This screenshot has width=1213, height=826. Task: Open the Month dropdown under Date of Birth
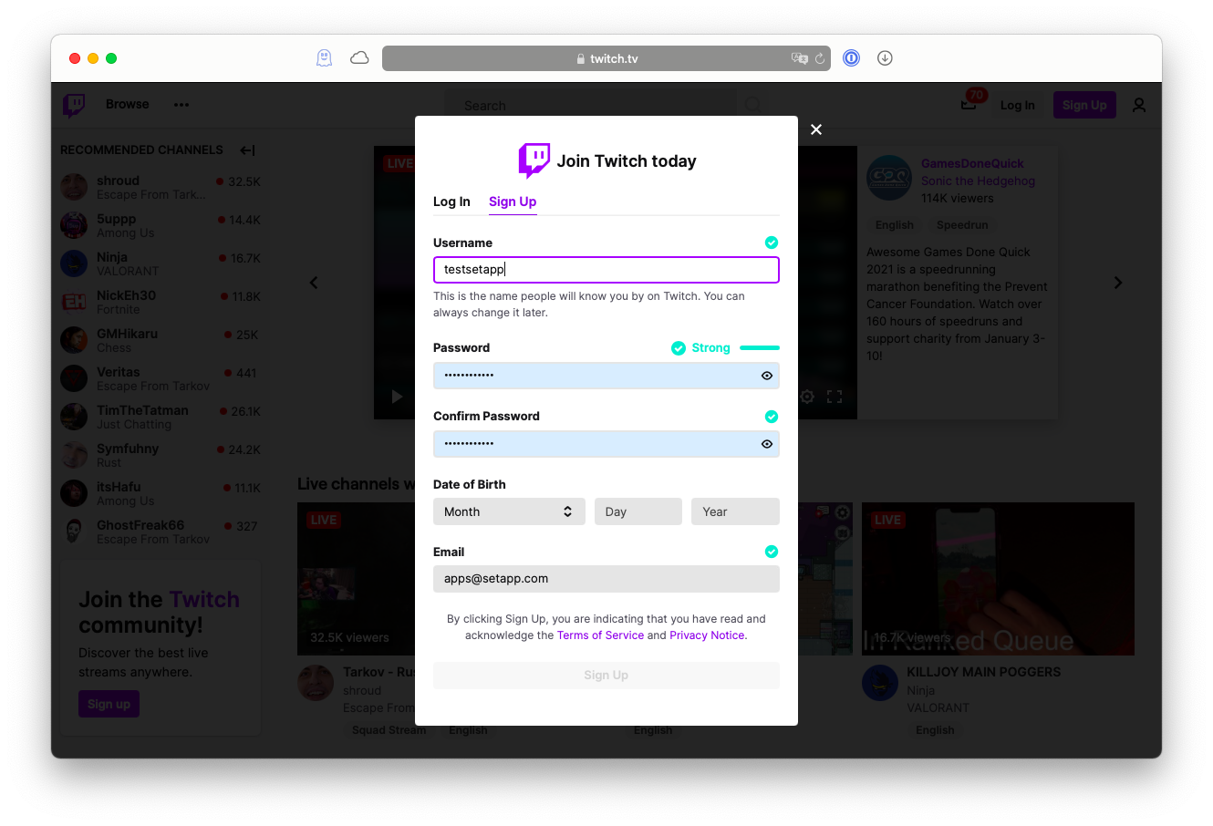point(509,511)
